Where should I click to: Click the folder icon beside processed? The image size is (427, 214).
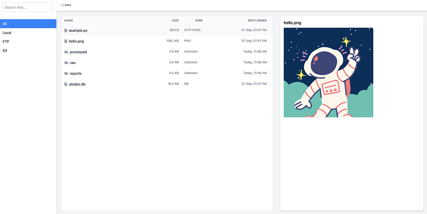(65, 52)
